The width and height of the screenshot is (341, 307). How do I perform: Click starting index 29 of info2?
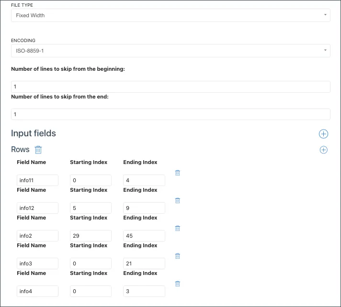pyautogui.click(x=91, y=236)
